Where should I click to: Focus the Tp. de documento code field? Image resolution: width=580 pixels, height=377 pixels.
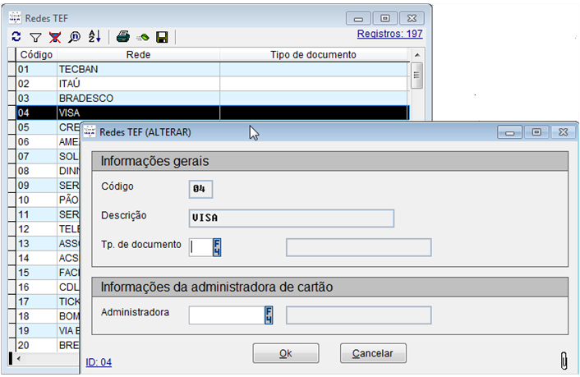click(200, 247)
